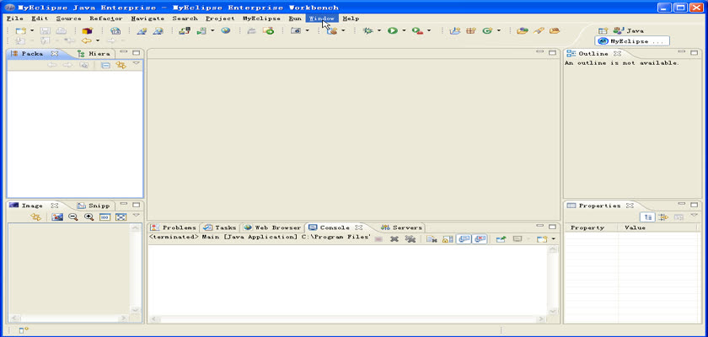Switch to the Hierarchy tab
The height and width of the screenshot is (337, 708).
(x=94, y=53)
